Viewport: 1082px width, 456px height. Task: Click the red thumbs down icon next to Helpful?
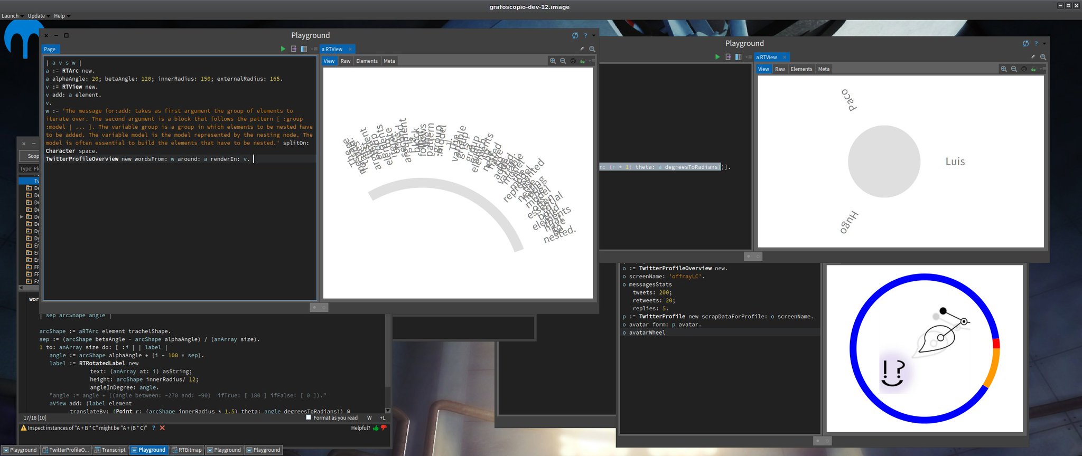pyautogui.click(x=384, y=427)
